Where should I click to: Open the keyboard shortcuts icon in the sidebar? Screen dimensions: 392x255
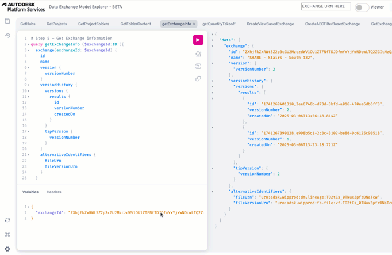(7, 234)
